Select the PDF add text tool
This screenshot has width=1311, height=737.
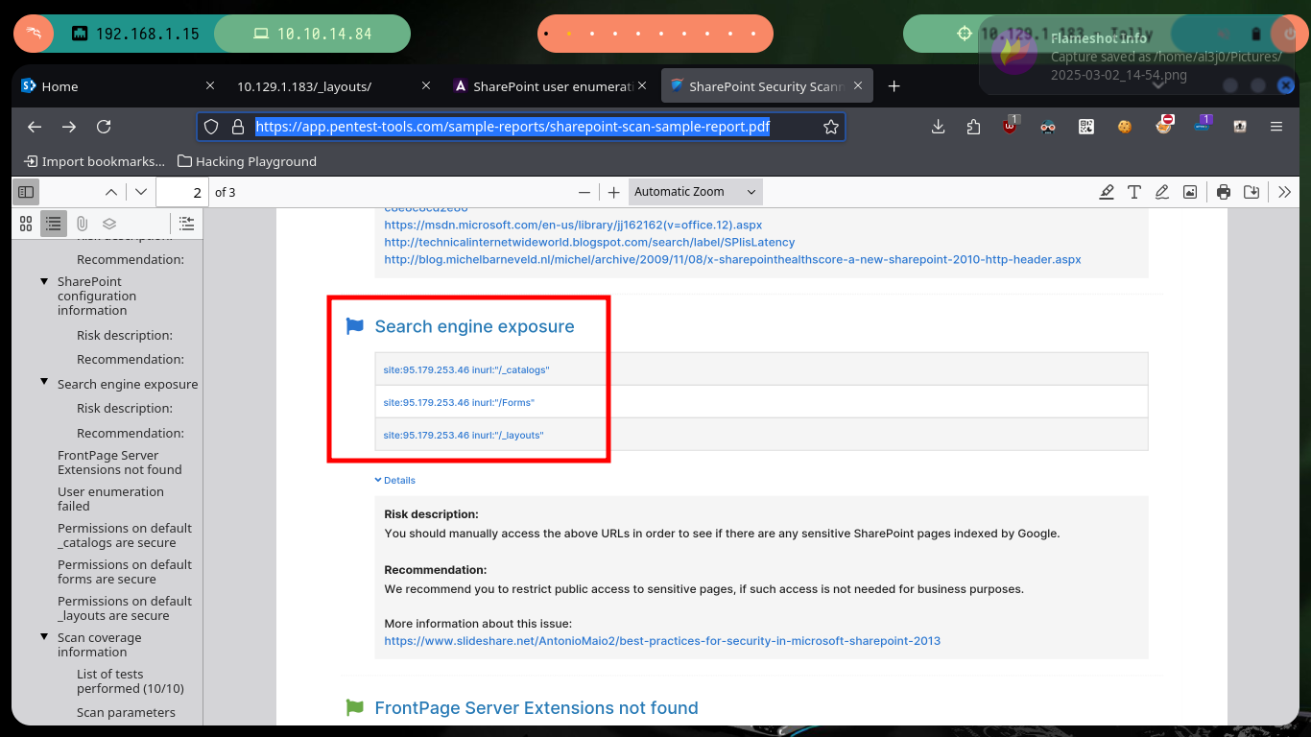point(1134,192)
